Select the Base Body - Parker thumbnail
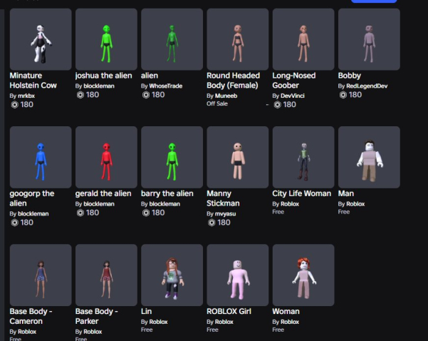 point(106,275)
